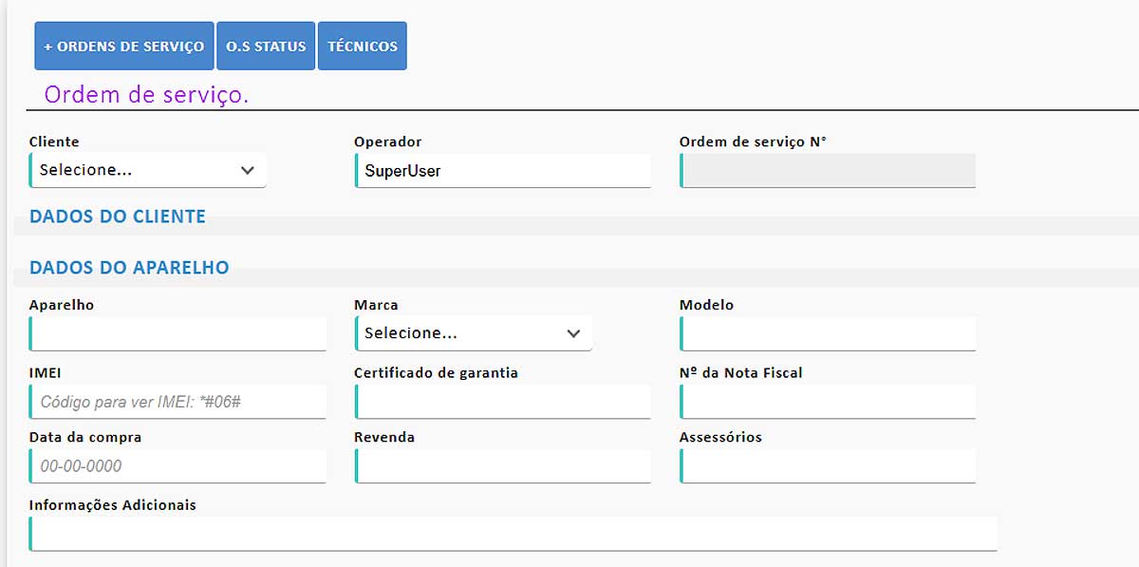
Task: Focus the Assessórios input box
Action: 826,465
